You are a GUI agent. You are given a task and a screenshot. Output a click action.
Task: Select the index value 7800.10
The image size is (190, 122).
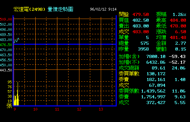coord(156,57)
